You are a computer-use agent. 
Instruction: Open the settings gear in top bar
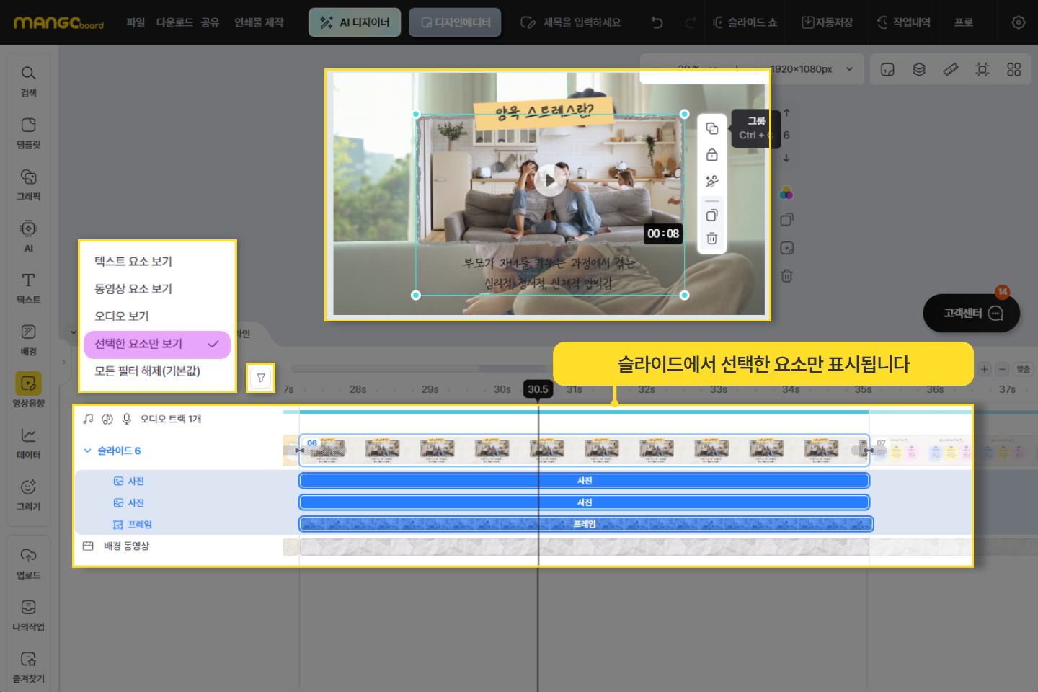click(x=1018, y=22)
